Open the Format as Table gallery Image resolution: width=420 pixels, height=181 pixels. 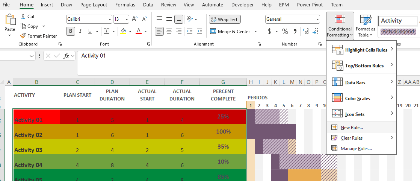(x=366, y=26)
